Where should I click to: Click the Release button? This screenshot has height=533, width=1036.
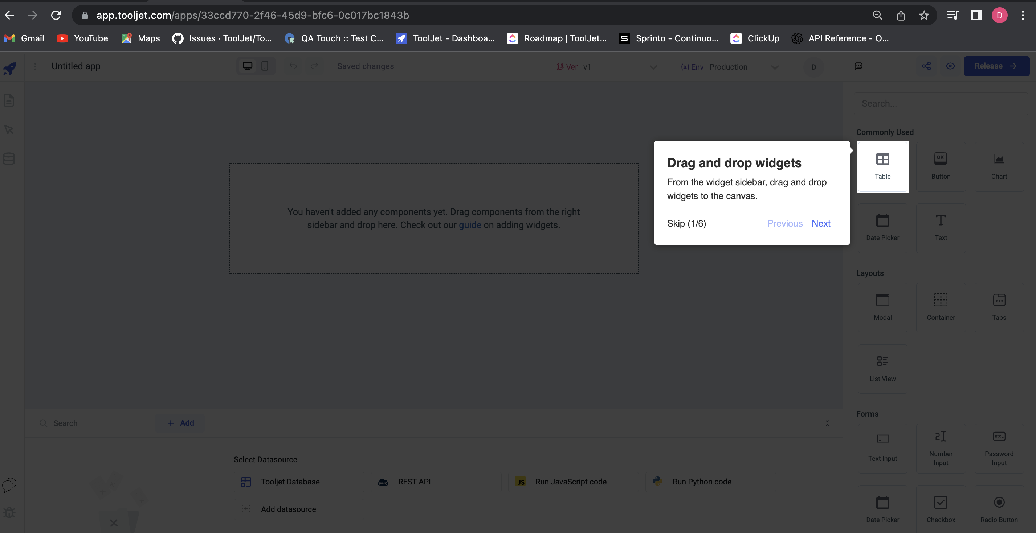point(996,66)
